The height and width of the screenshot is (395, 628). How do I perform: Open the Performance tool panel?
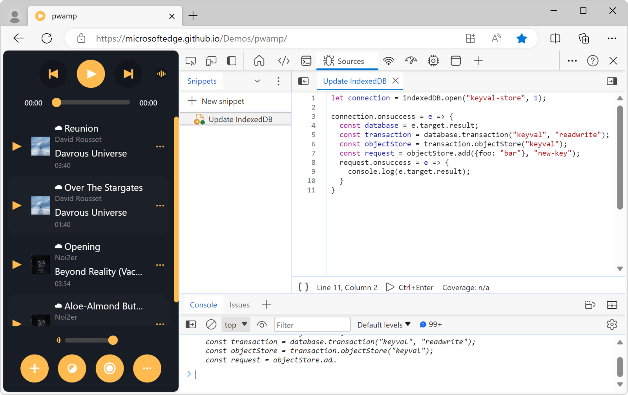411,61
